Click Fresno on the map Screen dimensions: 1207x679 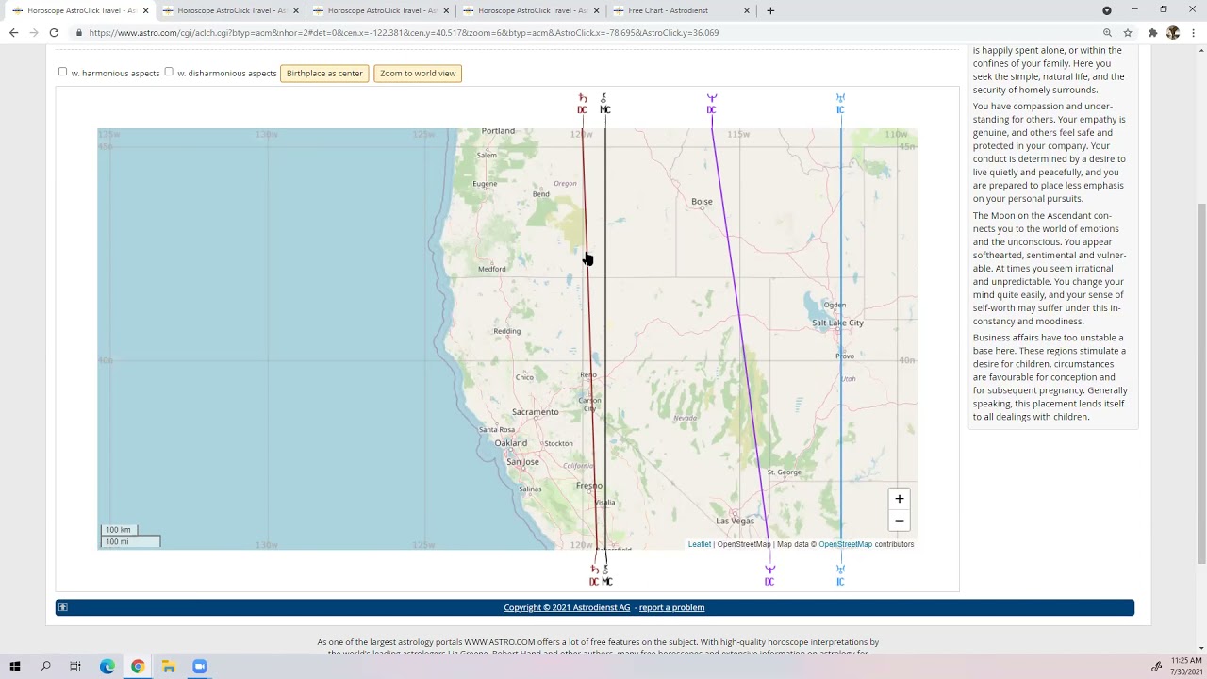(588, 486)
